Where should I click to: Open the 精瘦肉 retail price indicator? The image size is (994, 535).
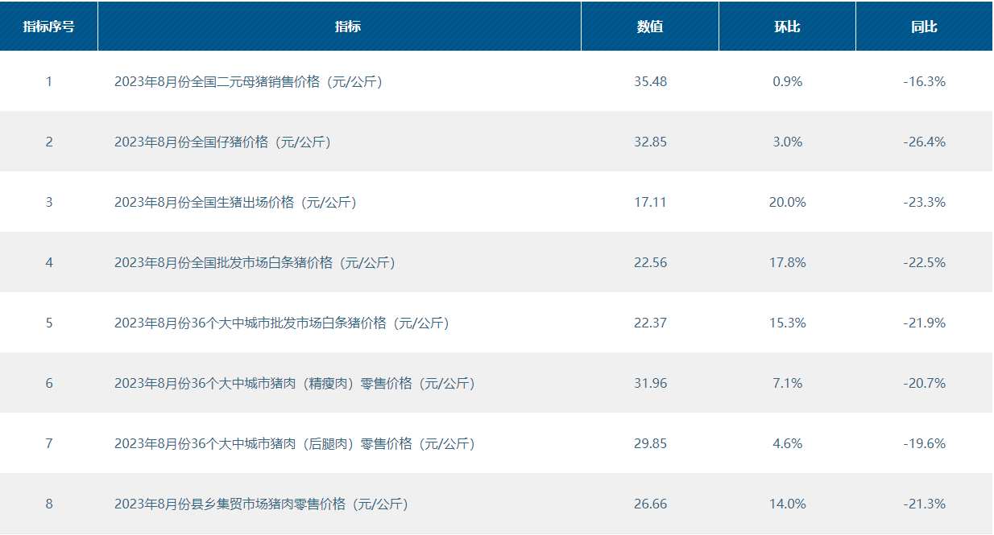point(294,383)
